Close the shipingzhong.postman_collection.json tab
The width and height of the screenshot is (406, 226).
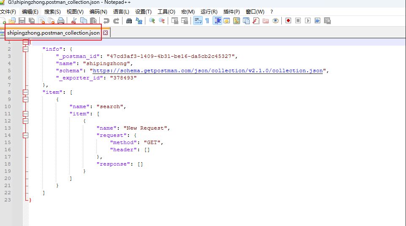[106, 33]
